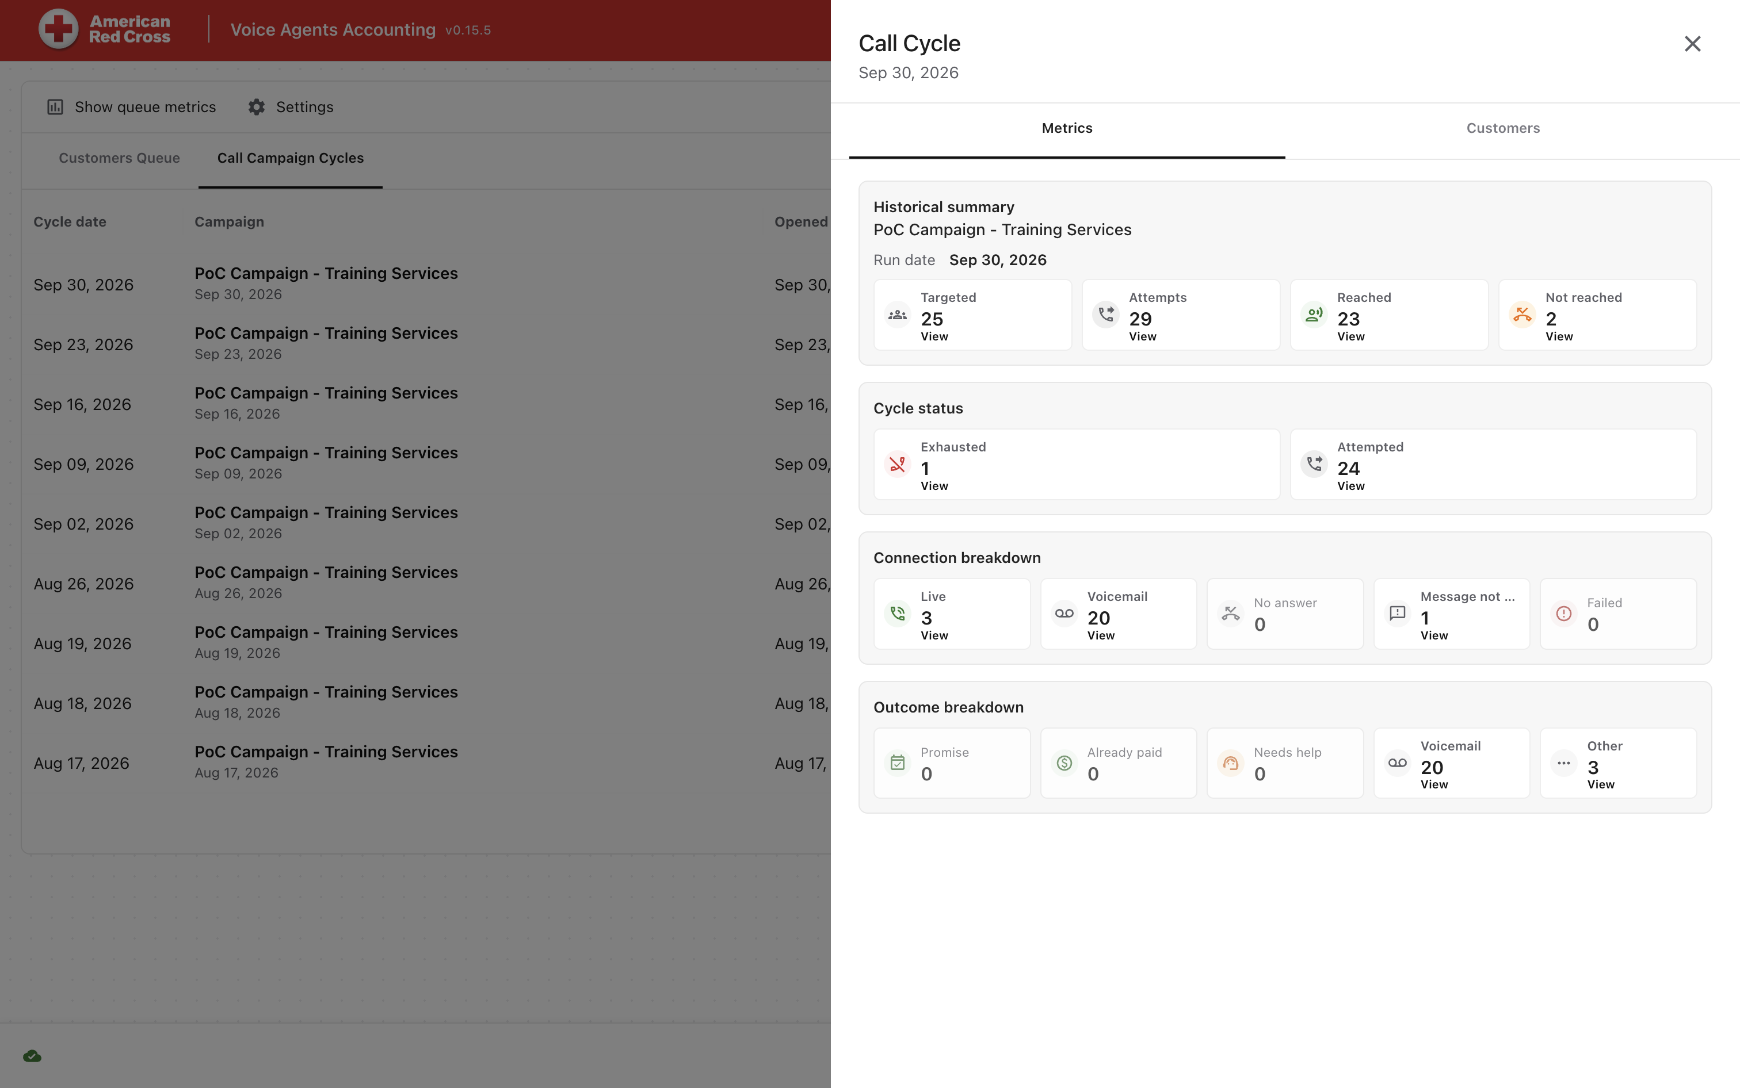Viewport: 1740px width, 1088px height.
Task: Switch to the Customers tab
Action: (1503, 129)
